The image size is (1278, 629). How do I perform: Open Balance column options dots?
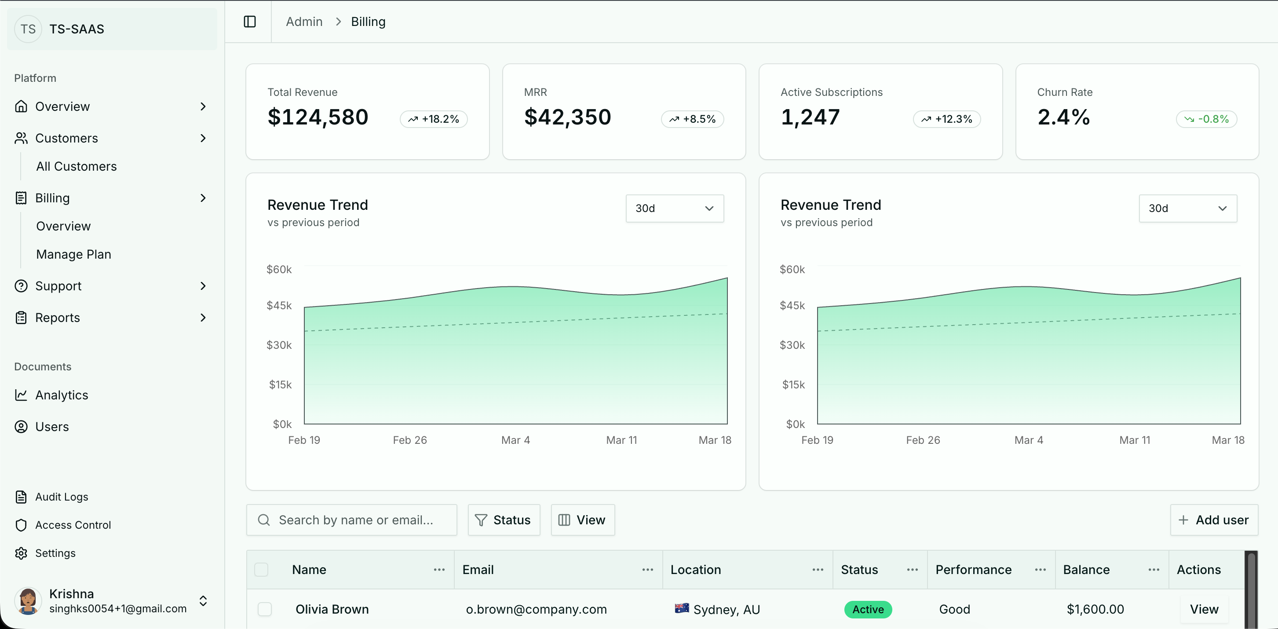pyautogui.click(x=1154, y=570)
